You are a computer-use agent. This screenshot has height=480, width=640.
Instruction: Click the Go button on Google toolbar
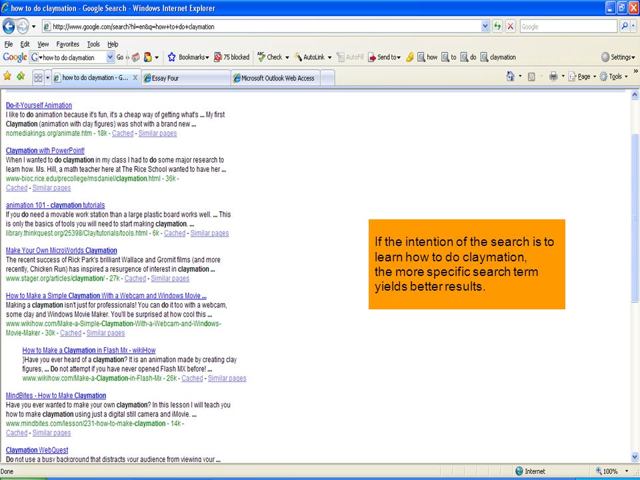click(x=120, y=57)
